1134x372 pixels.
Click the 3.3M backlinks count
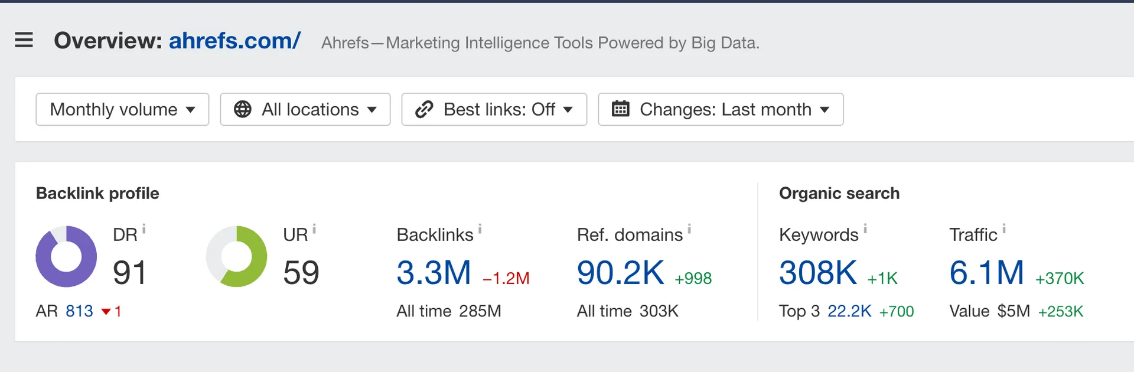(434, 273)
